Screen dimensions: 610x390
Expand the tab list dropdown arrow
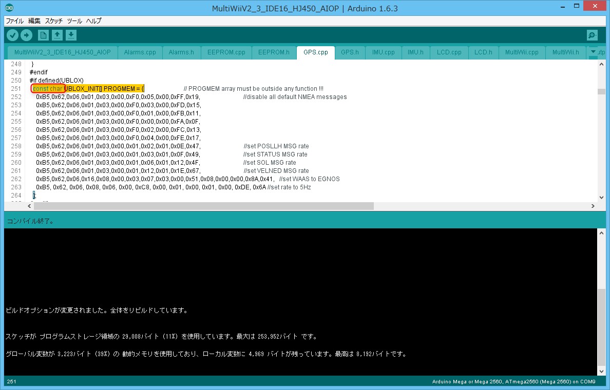pos(594,52)
